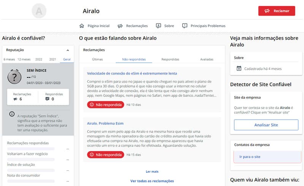
Task: Click the eSim complaint description text
Action: tap(152, 88)
